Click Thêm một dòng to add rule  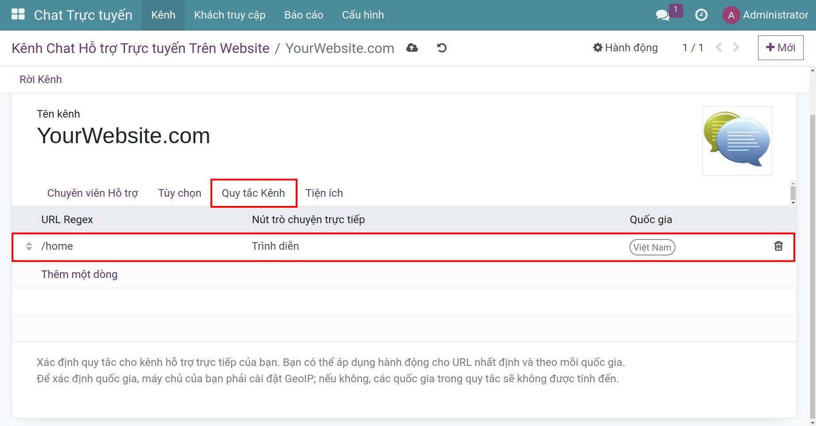[80, 274]
